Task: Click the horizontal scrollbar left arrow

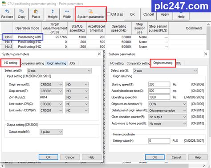Action: point(2,165)
